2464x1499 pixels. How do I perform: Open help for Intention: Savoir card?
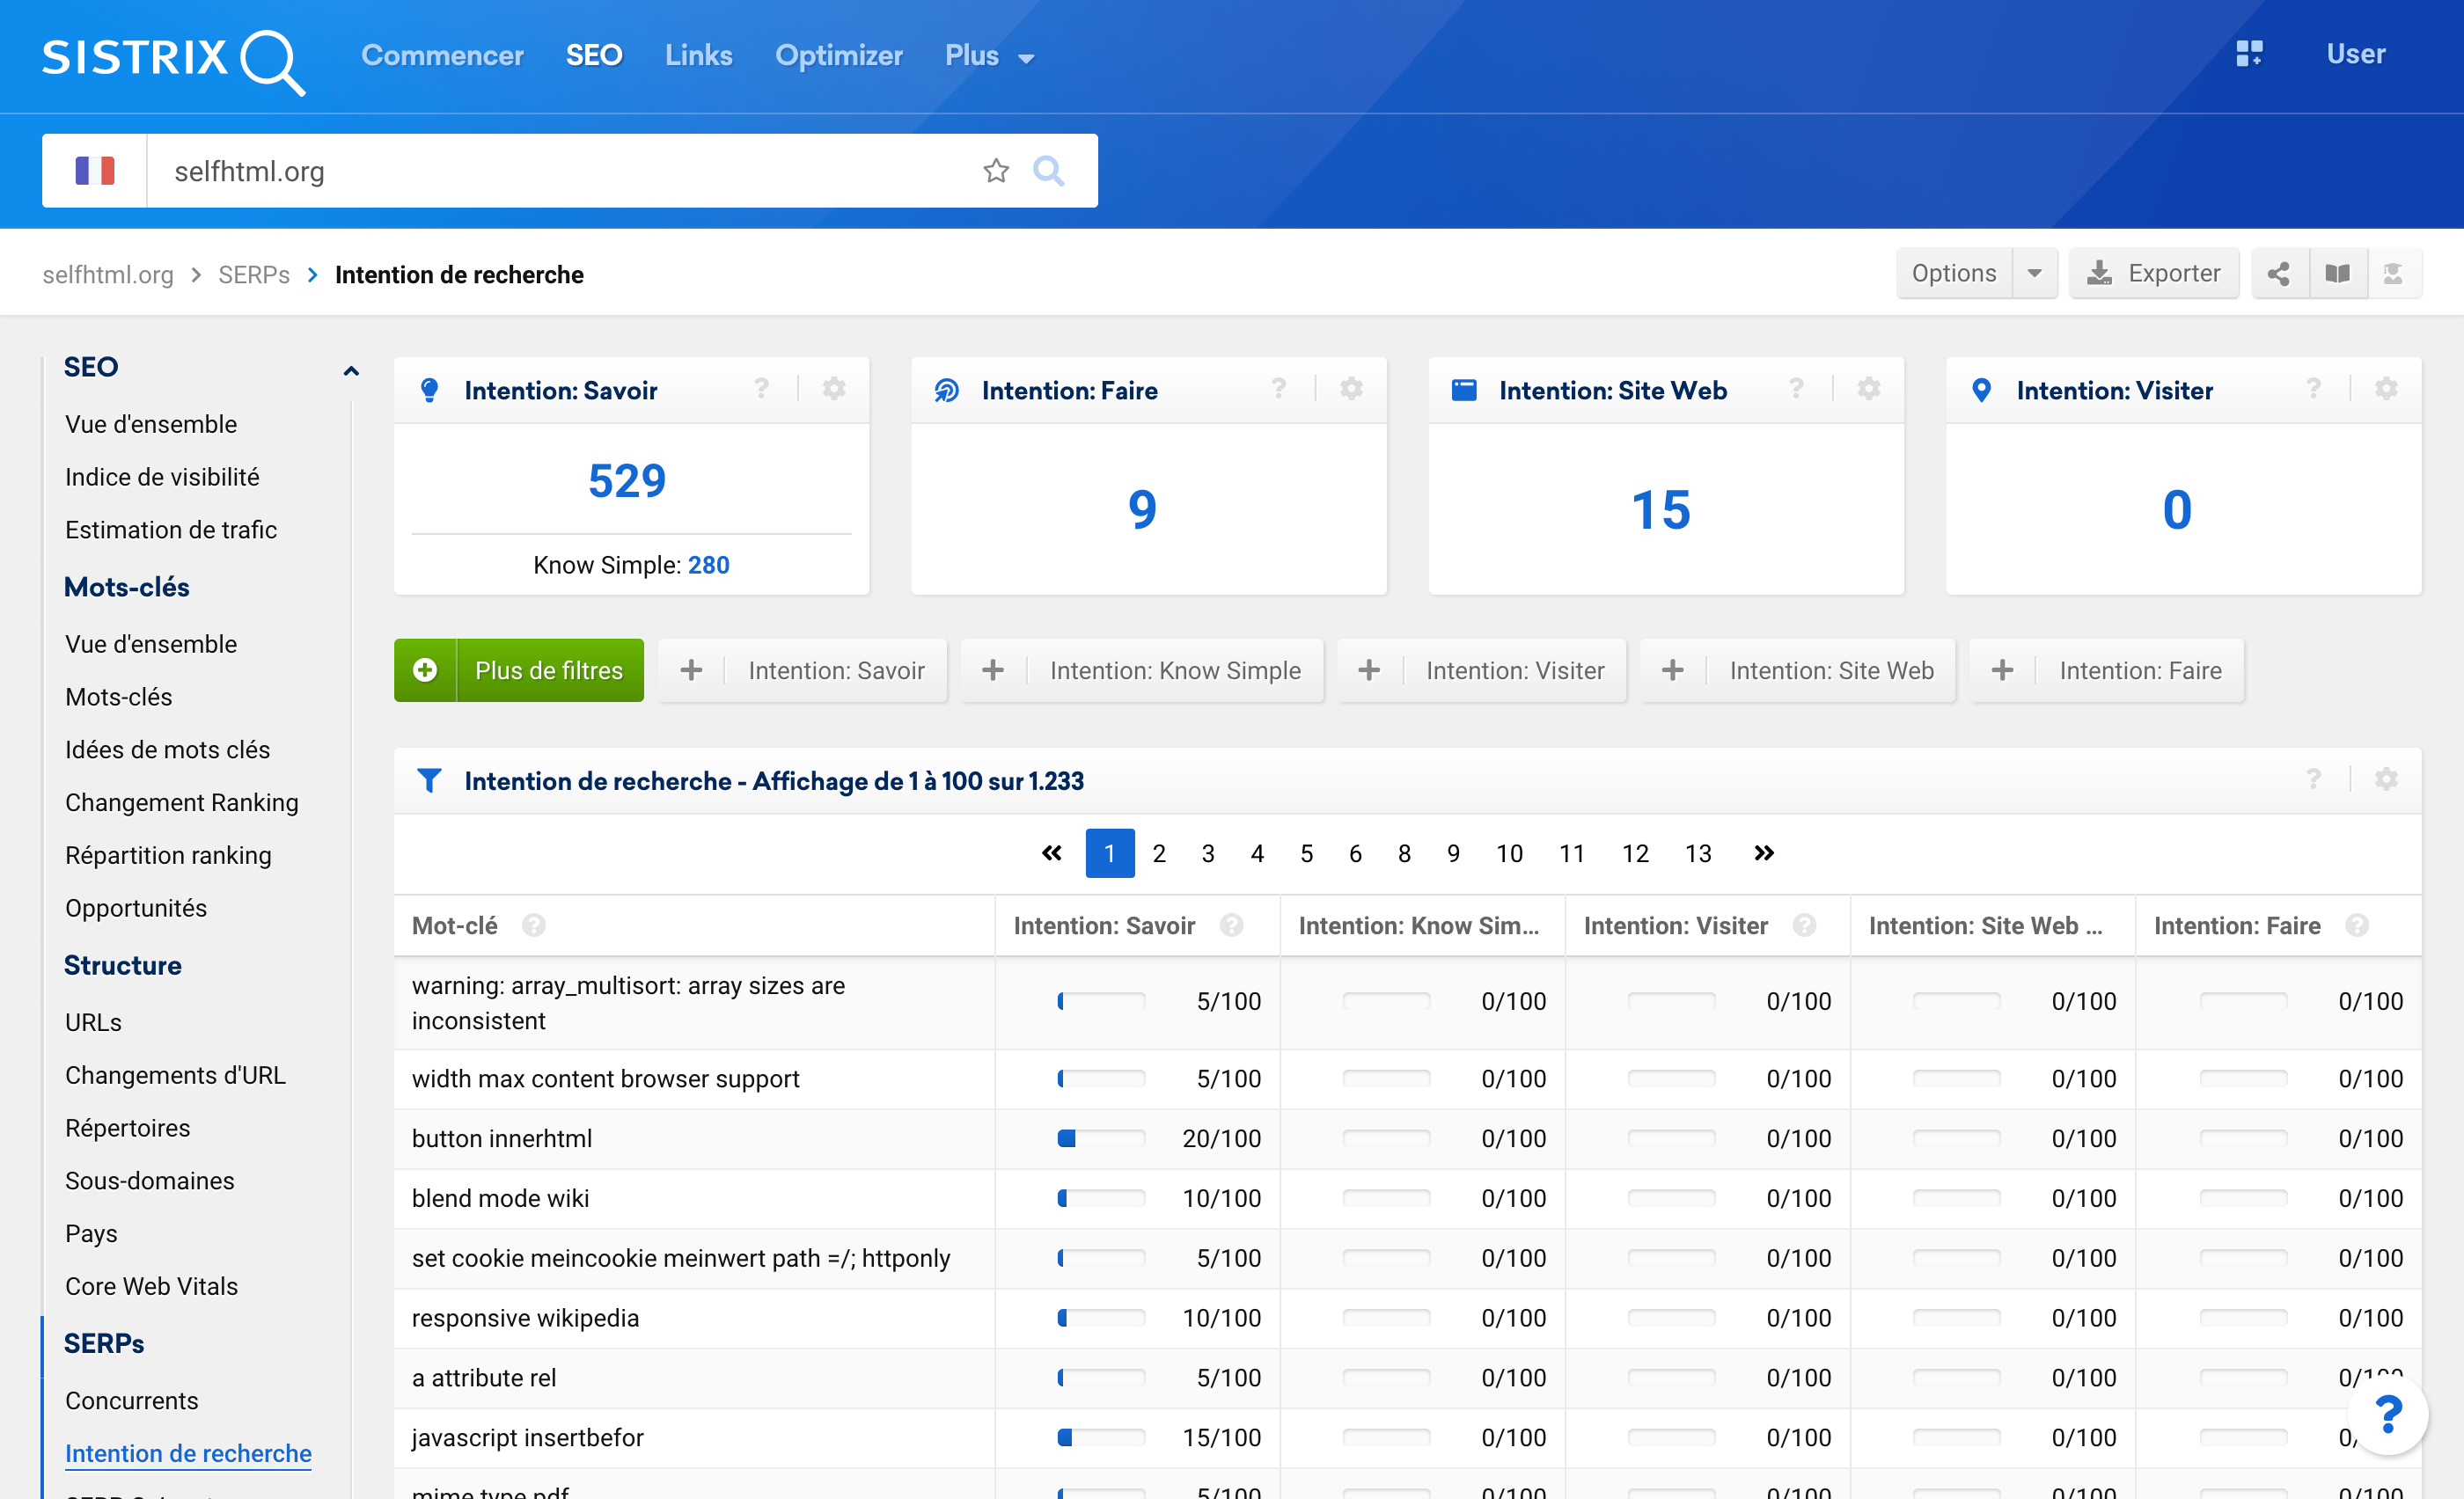pyautogui.click(x=762, y=389)
